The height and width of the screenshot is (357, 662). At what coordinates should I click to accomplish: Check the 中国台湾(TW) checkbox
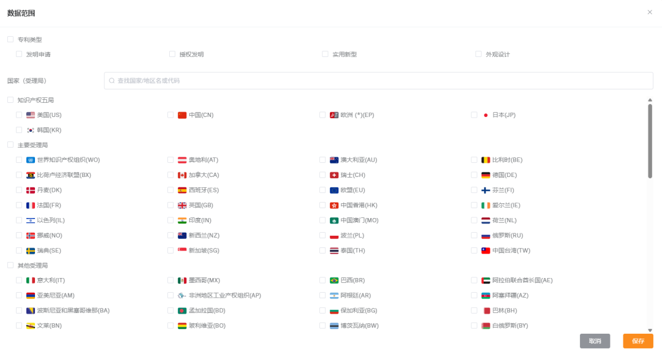click(474, 250)
